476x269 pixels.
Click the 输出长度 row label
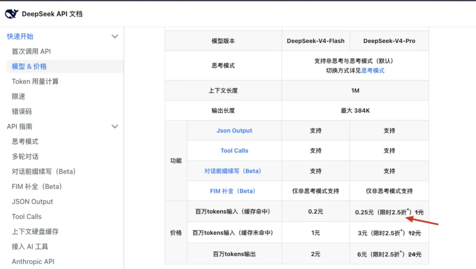[x=223, y=111]
